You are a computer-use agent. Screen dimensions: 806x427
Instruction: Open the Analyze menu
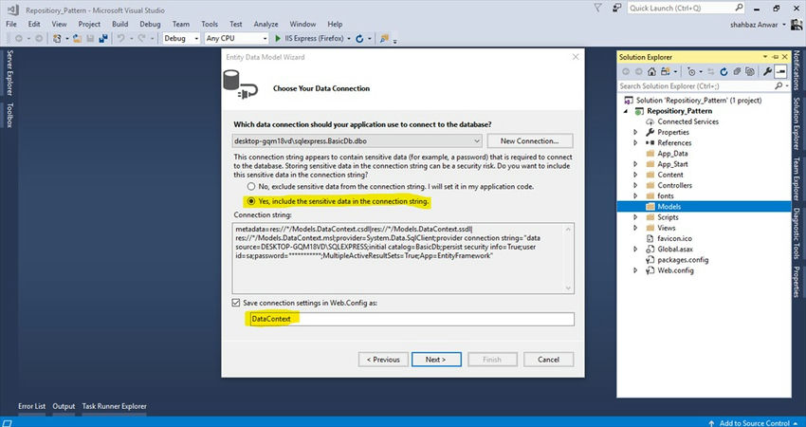click(266, 24)
